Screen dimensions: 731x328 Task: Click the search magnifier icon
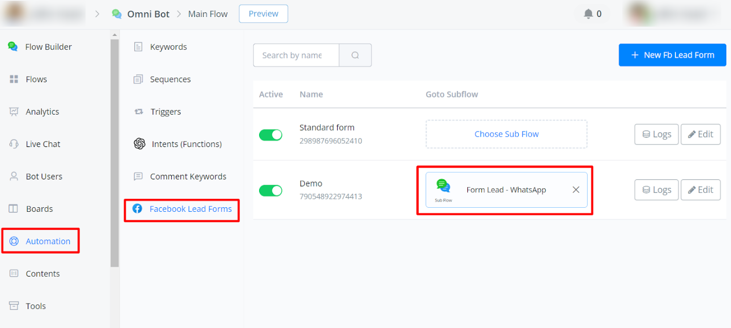355,55
